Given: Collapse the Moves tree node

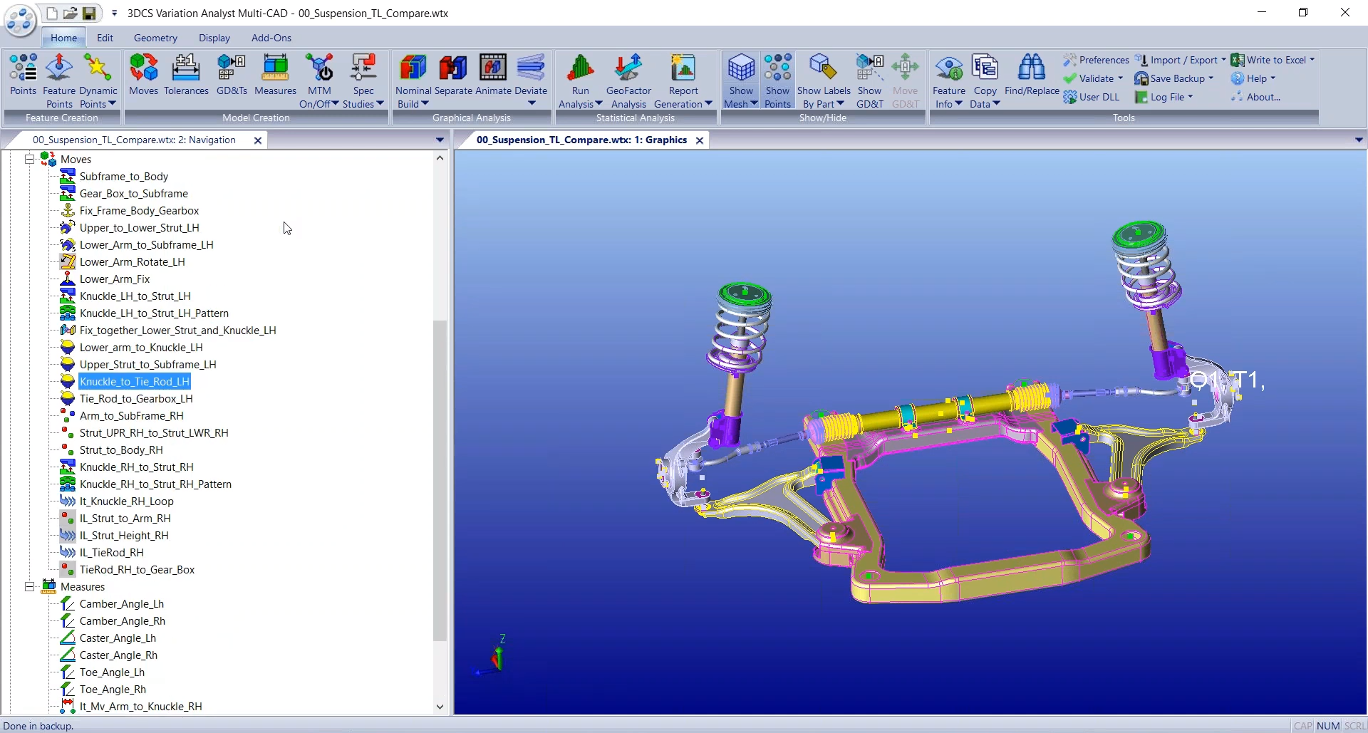Looking at the screenshot, I should click(29, 159).
